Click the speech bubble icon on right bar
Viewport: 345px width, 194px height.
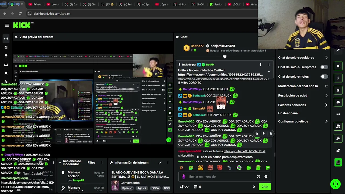click(x=338, y=102)
